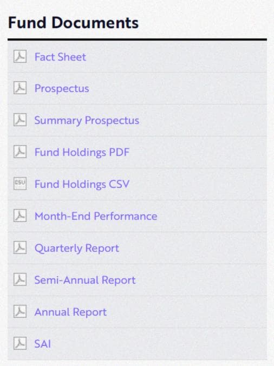
Task: Click the PDF icon beside Fact Sheet
Action: click(x=20, y=56)
